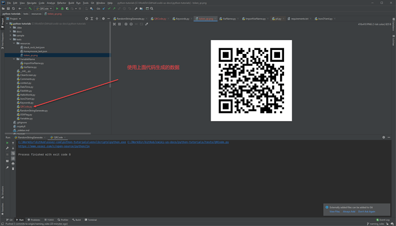Click the color picker eyedropper icon
Viewport: 396px width, 226px height.
(146, 24)
